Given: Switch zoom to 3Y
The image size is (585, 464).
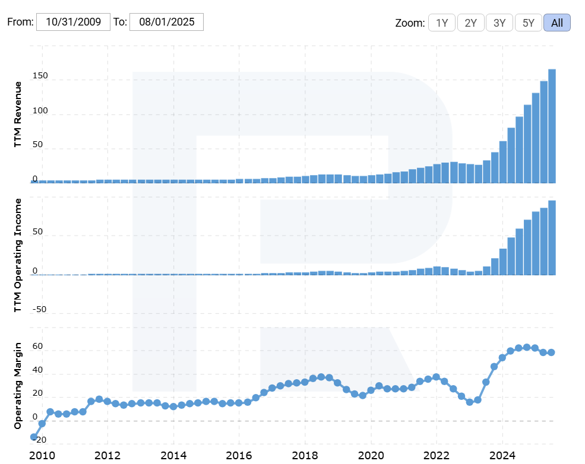Looking at the screenshot, I should click(499, 23).
